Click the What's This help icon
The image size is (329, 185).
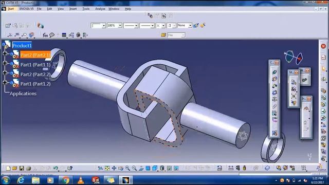70,168
